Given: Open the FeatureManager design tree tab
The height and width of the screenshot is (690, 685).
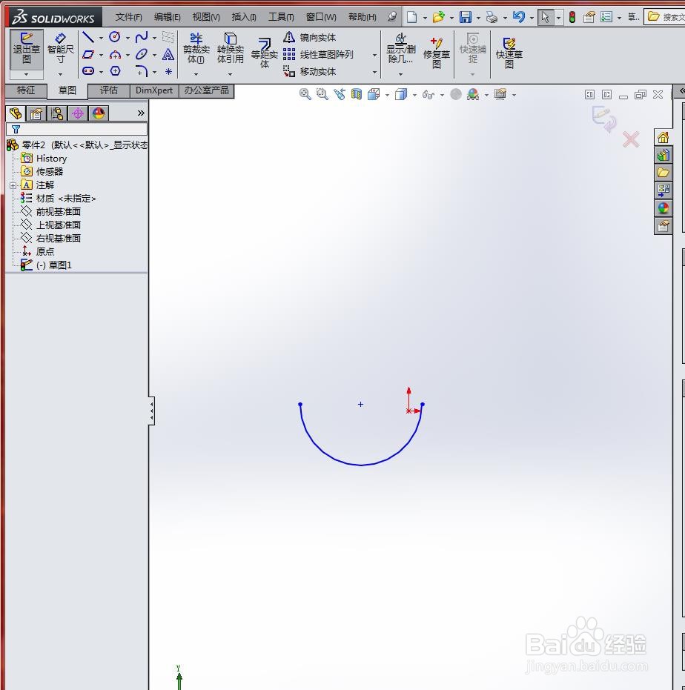Looking at the screenshot, I should 16,113.
